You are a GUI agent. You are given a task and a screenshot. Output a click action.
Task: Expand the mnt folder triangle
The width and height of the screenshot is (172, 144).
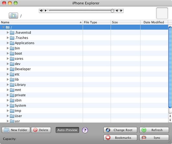click(8, 90)
